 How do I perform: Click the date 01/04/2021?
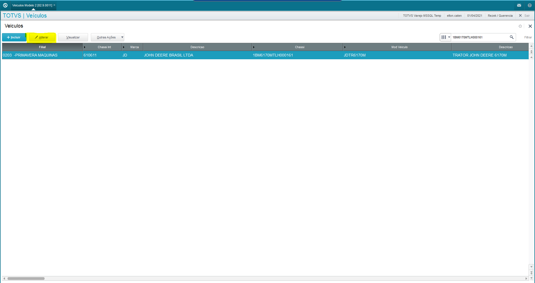475,16
